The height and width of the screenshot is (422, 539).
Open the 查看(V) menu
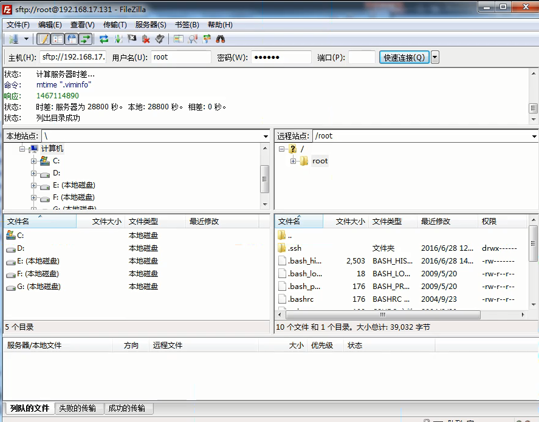[83, 25]
